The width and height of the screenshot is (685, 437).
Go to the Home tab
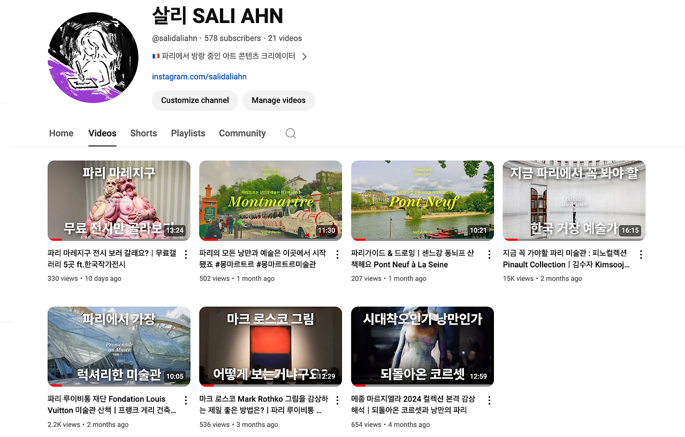click(x=61, y=133)
